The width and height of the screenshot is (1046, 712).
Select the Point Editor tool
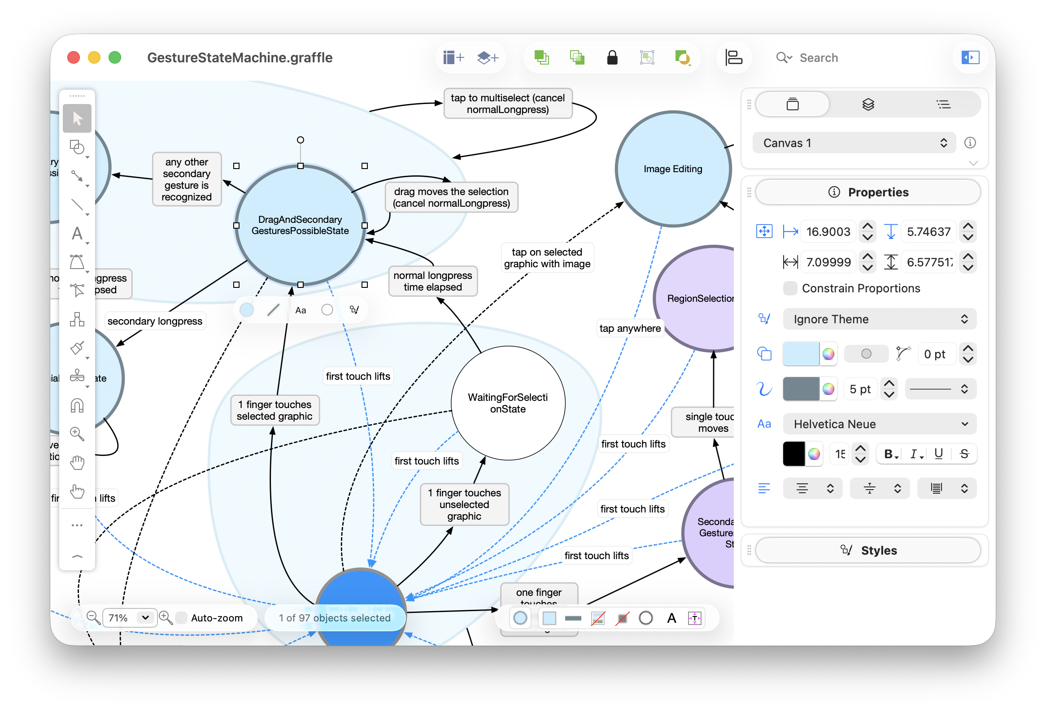[78, 290]
